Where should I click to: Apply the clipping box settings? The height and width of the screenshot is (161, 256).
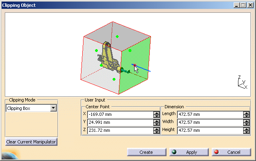(x=188, y=152)
